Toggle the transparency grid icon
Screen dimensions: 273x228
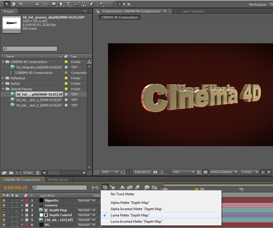coord(206,172)
